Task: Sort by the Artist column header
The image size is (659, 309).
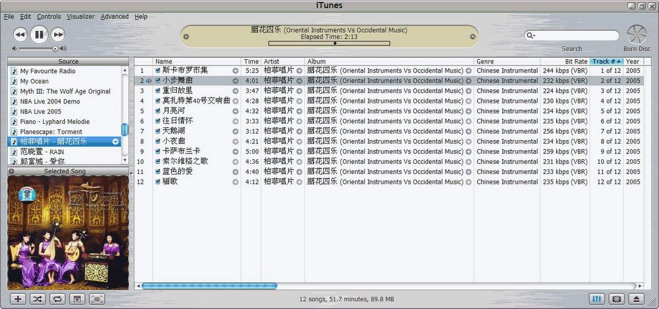Action: [283, 61]
